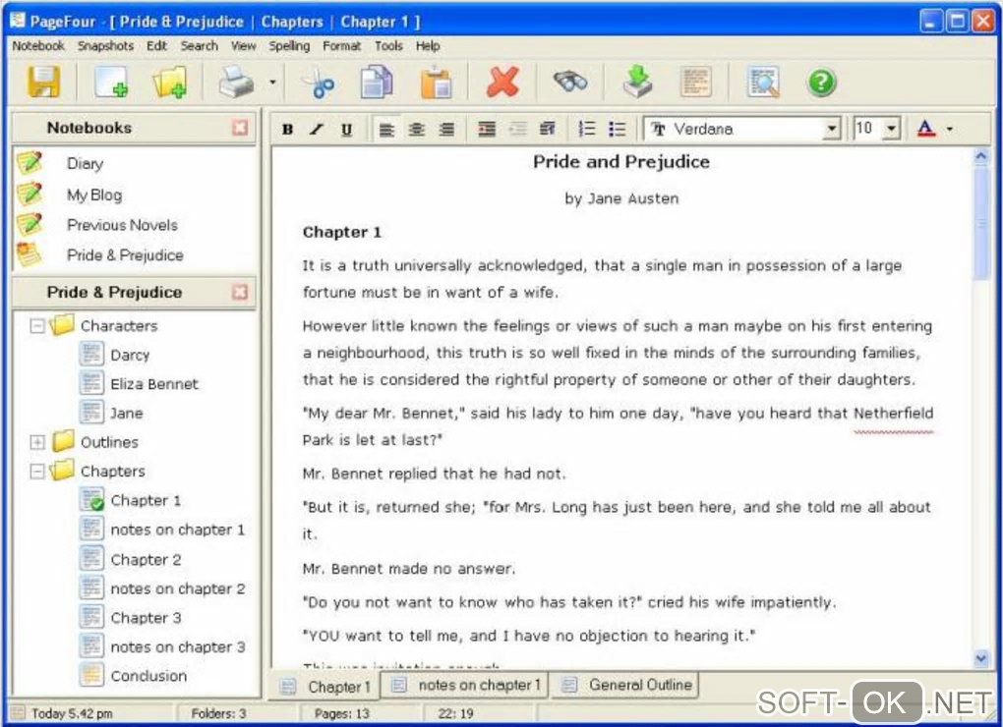Open the Tools menu
The image size is (1003, 727).
388,46
